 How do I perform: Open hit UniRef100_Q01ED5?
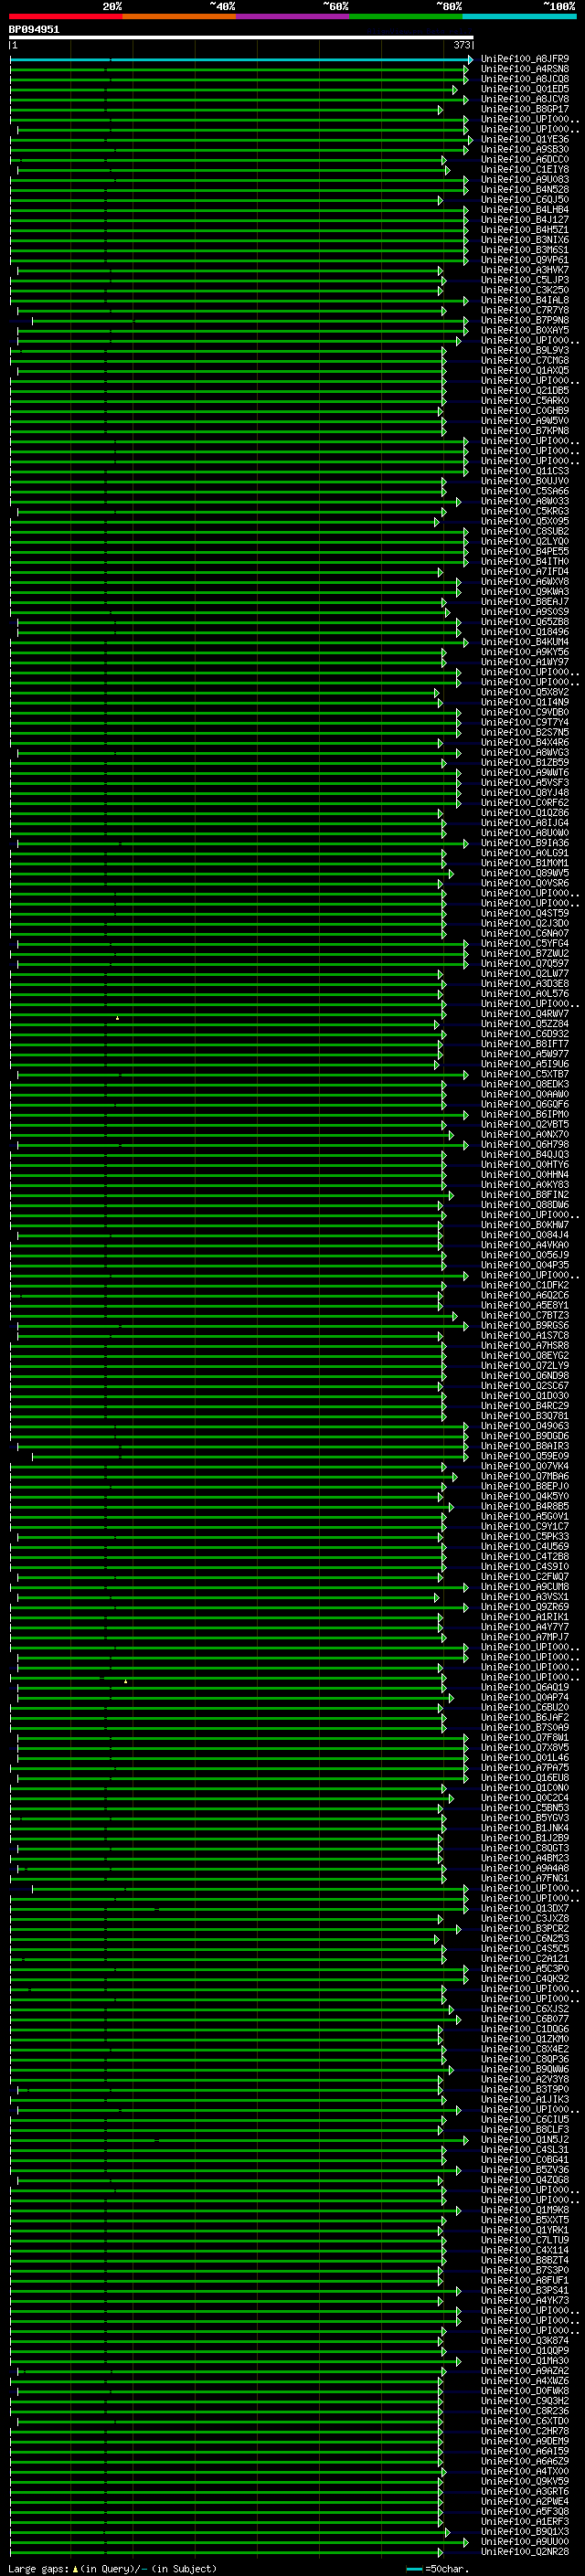coord(524,89)
